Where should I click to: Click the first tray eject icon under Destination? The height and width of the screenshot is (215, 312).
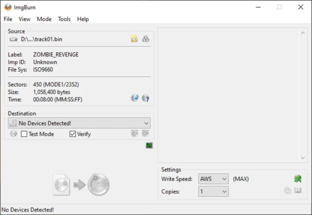pyautogui.click(x=135, y=133)
